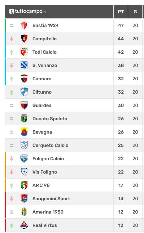Image resolution: width=144 pixels, height=233 pixels.
Task: Open the tuttocampo.it site logo
Action: [27, 12]
